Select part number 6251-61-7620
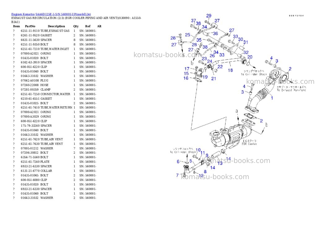Viewport: 317px width, 225px height. click(x=30, y=139)
